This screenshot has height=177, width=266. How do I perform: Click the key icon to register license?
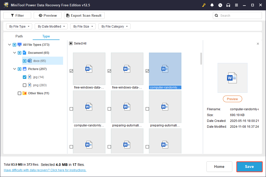pos(204,5)
